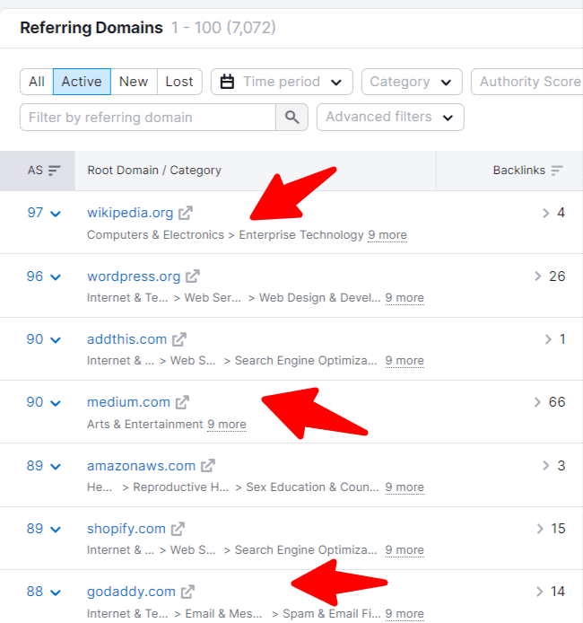Screen dimensions: 583x623
Task: Sort by AS column icon
Action: pyautogui.click(x=55, y=171)
